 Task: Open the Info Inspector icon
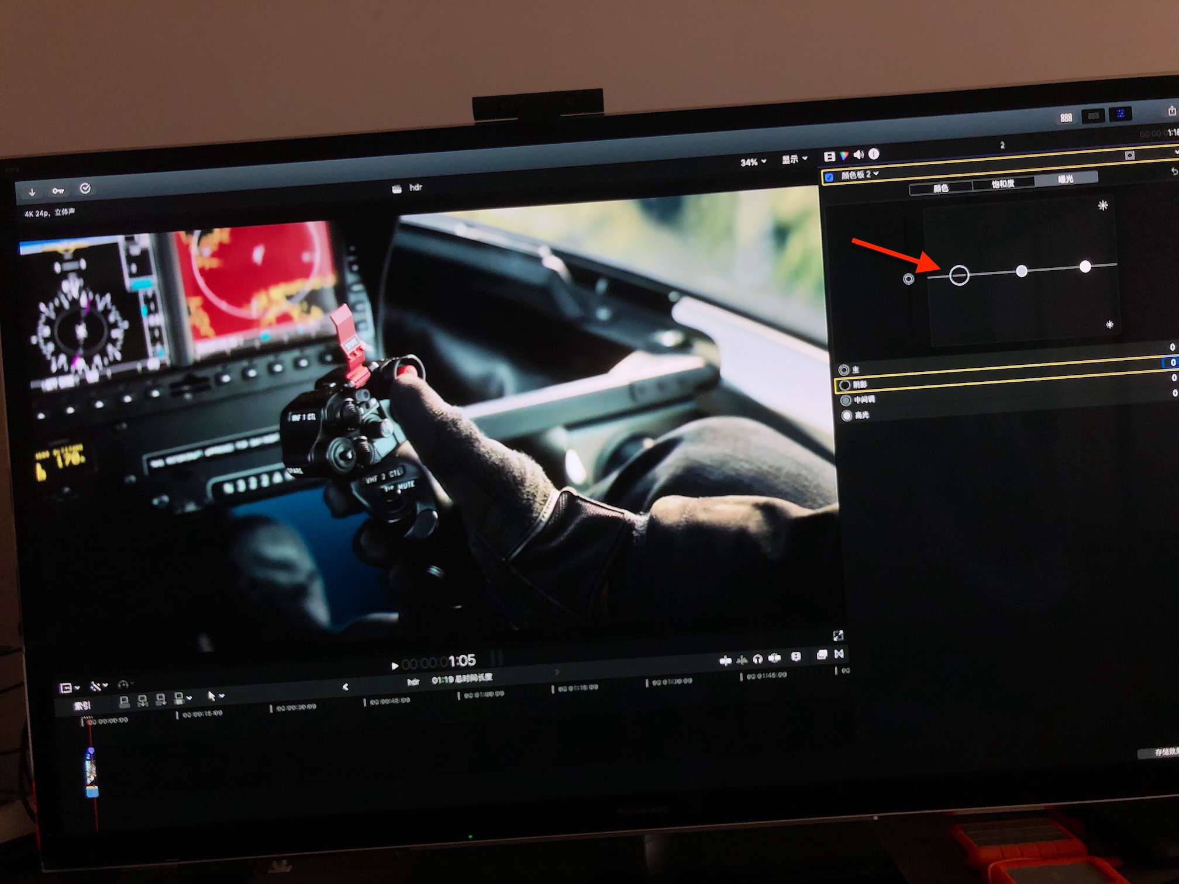tap(873, 154)
